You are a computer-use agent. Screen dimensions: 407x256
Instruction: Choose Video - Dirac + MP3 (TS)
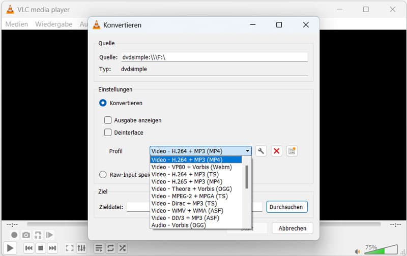pyautogui.click(x=196, y=203)
